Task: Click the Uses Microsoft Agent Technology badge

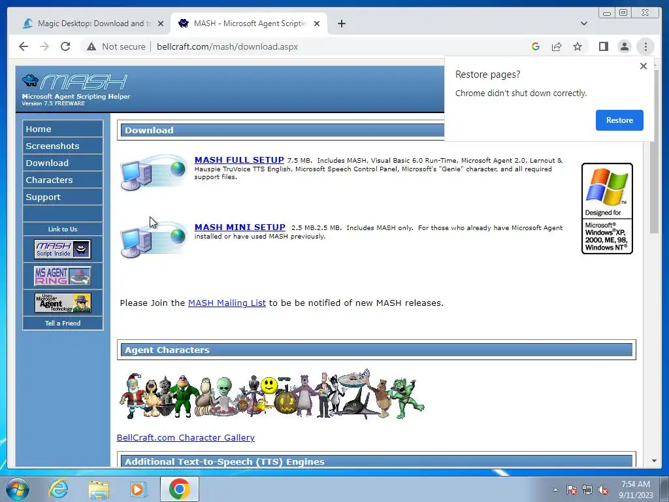Action: click(x=63, y=303)
